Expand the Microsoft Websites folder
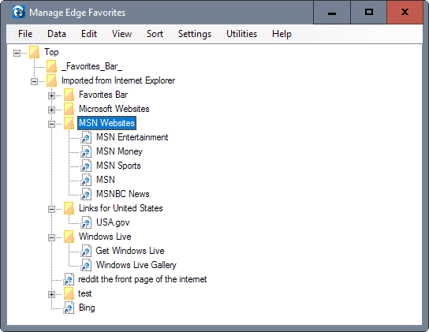 coord(51,110)
